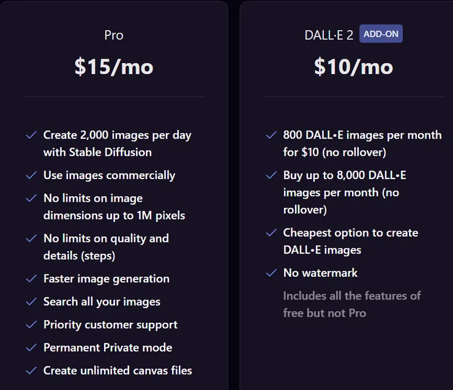Click the "Includes all the features of free" note
The height and width of the screenshot is (390, 453).
pyautogui.click(x=352, y=304)
